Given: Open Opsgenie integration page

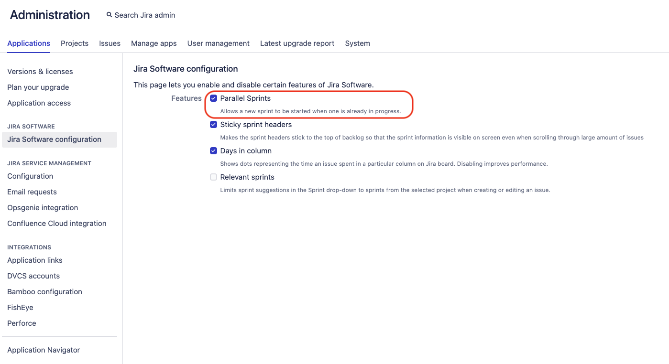Looking at the screenshot, I should click(43, 208).
